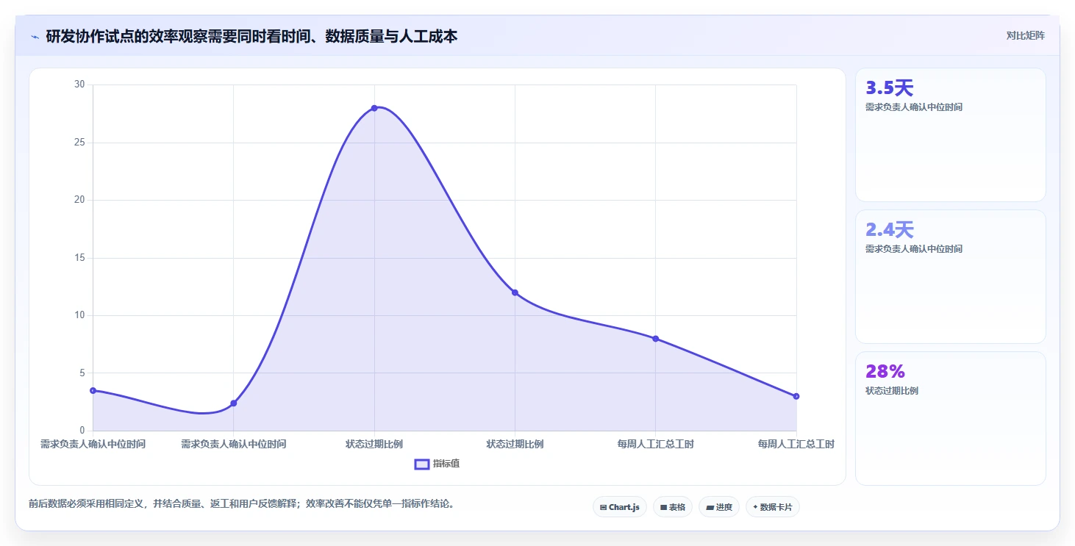Click the caption under the 3.5天 value
Screen dimensions: 1075x546
coord(914,107)
